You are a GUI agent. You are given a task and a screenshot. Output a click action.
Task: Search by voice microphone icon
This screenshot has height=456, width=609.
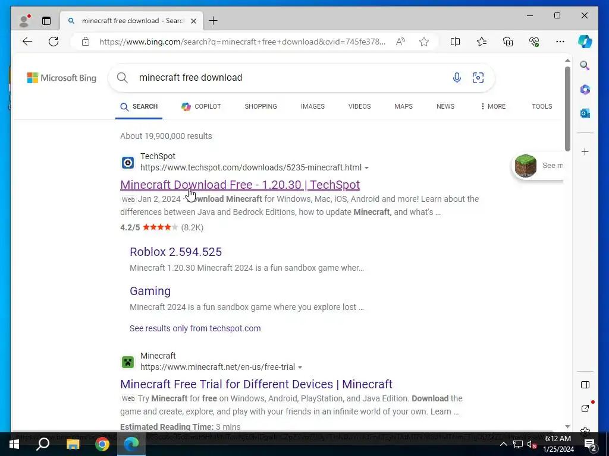pos(457,78)
